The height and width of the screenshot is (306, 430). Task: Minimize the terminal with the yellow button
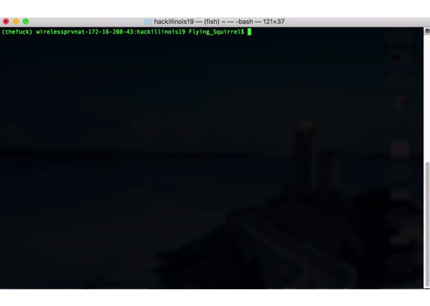[x=16, y=22]
